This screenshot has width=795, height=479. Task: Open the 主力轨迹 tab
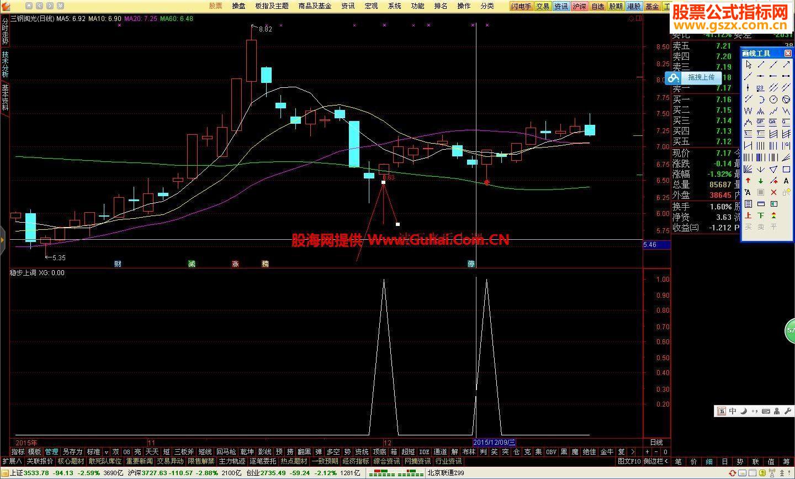[x=232, y=461]
